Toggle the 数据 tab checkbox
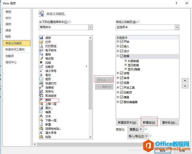192x154 pixels. 121,56
